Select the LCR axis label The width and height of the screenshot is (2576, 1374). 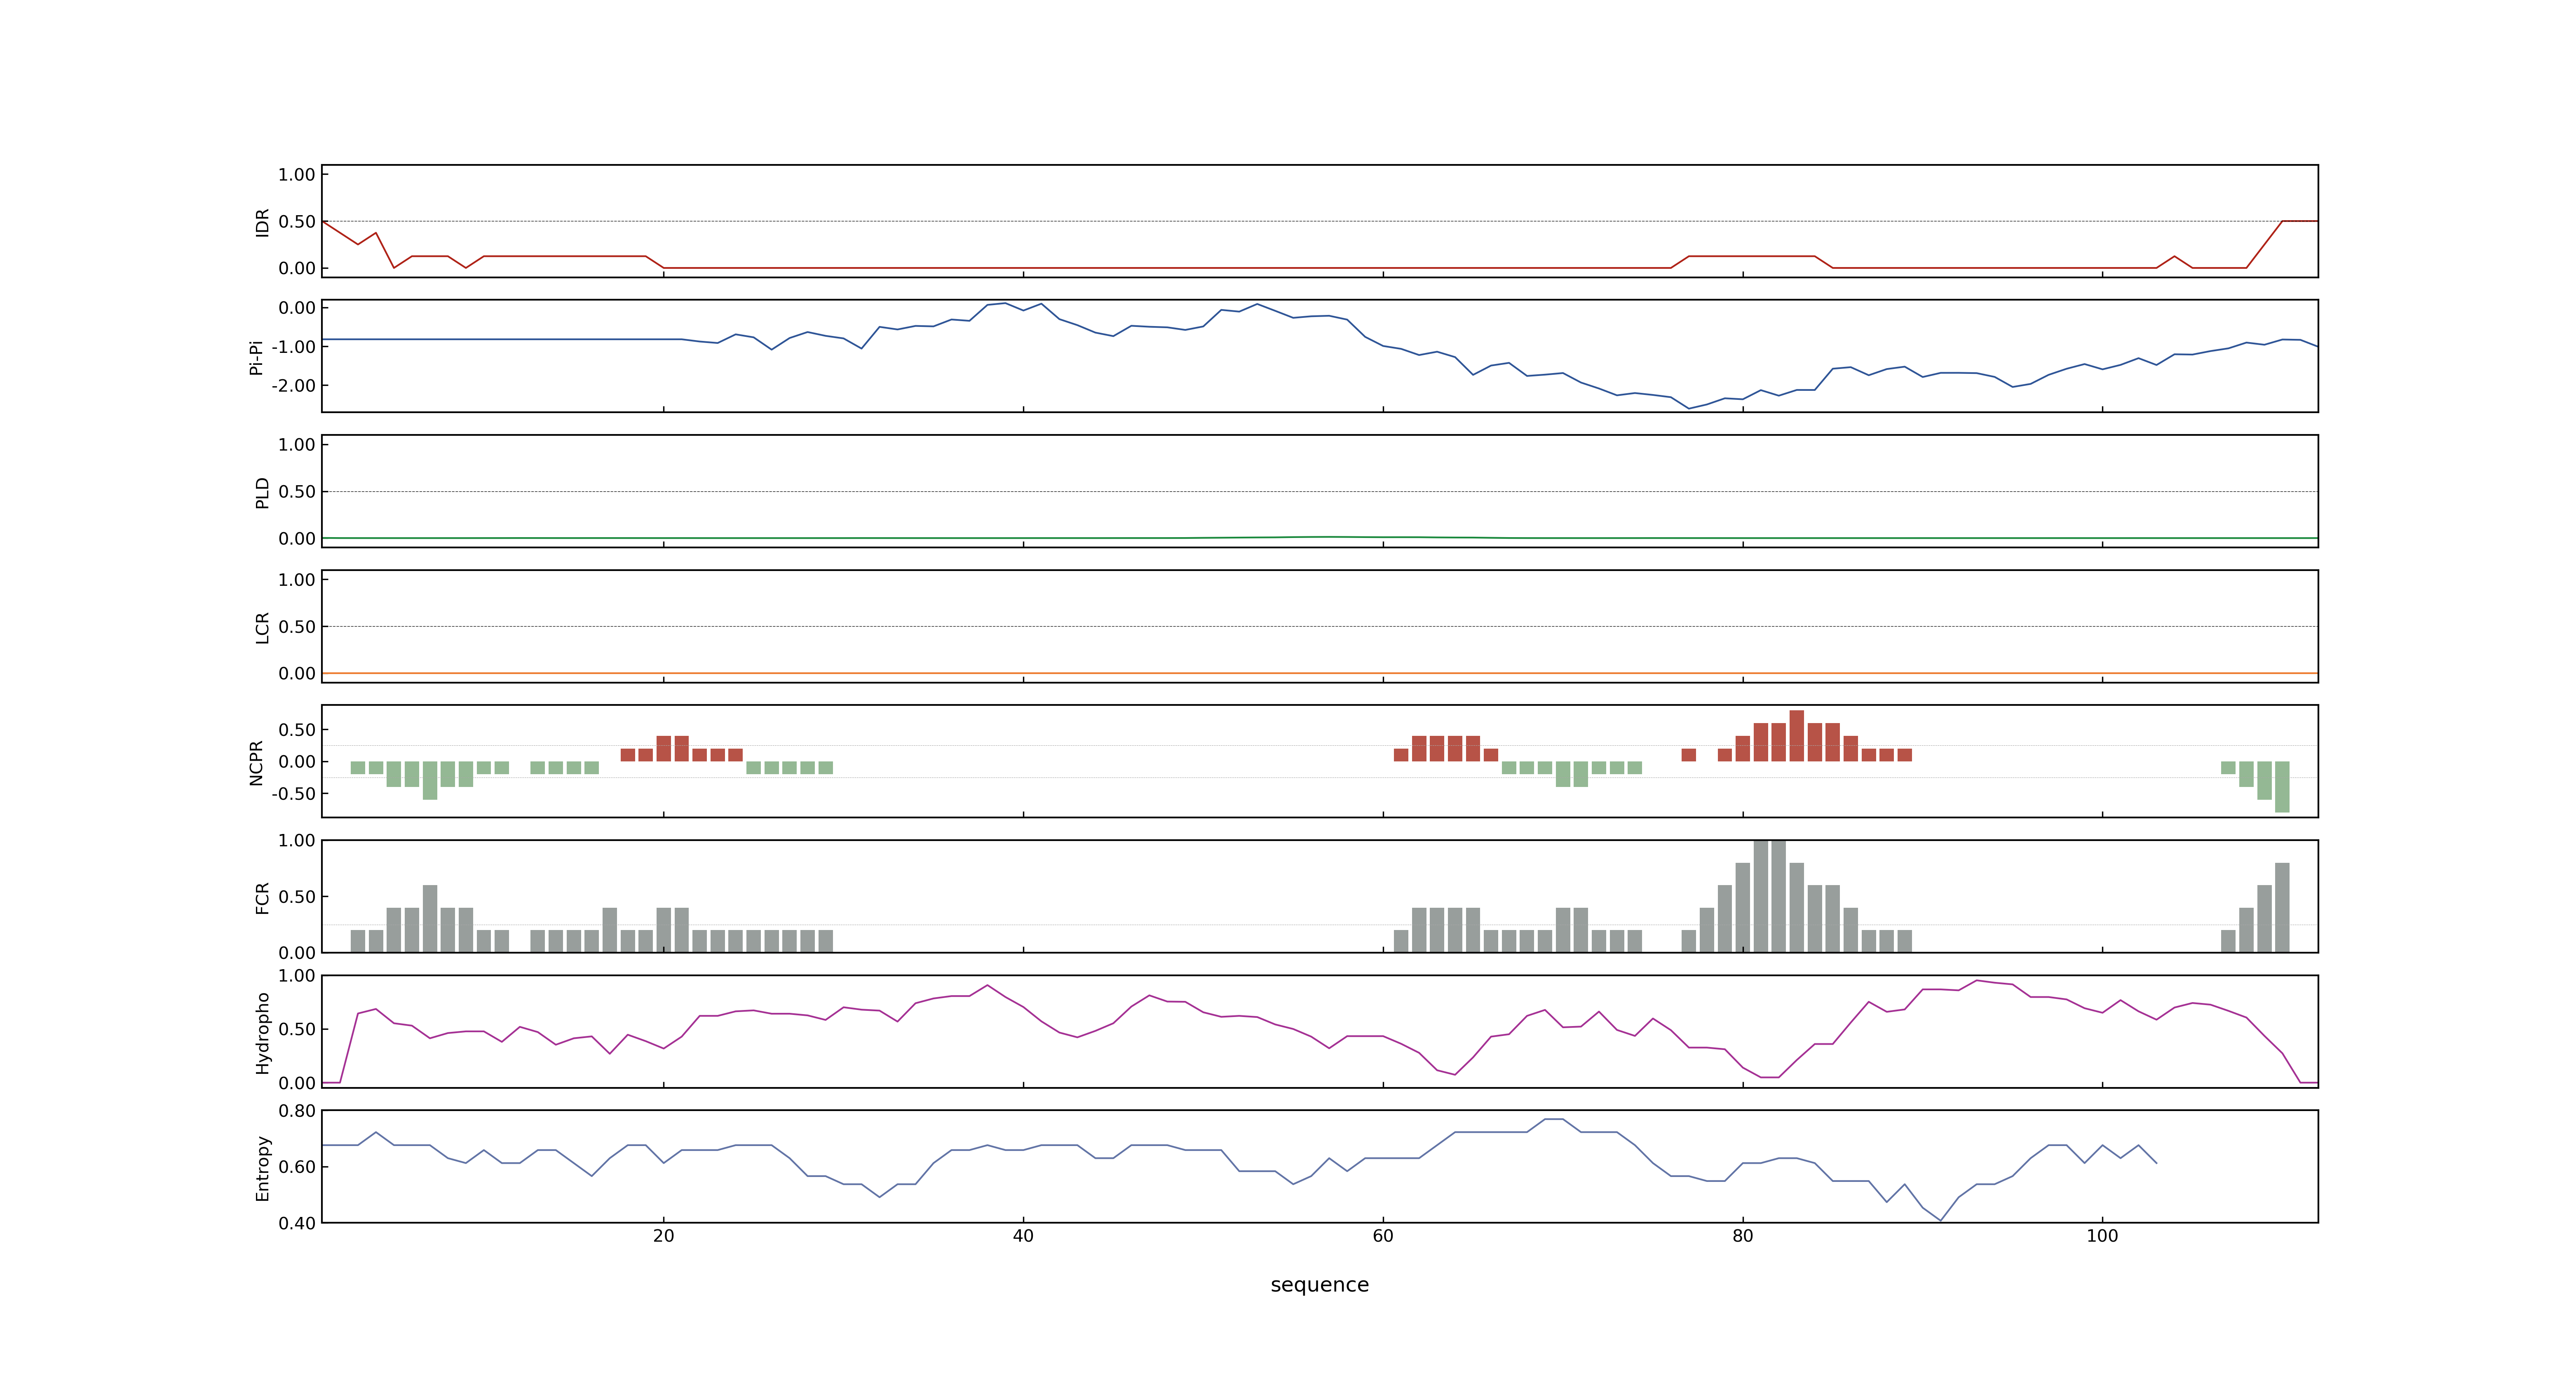click(x=262, y=628)
